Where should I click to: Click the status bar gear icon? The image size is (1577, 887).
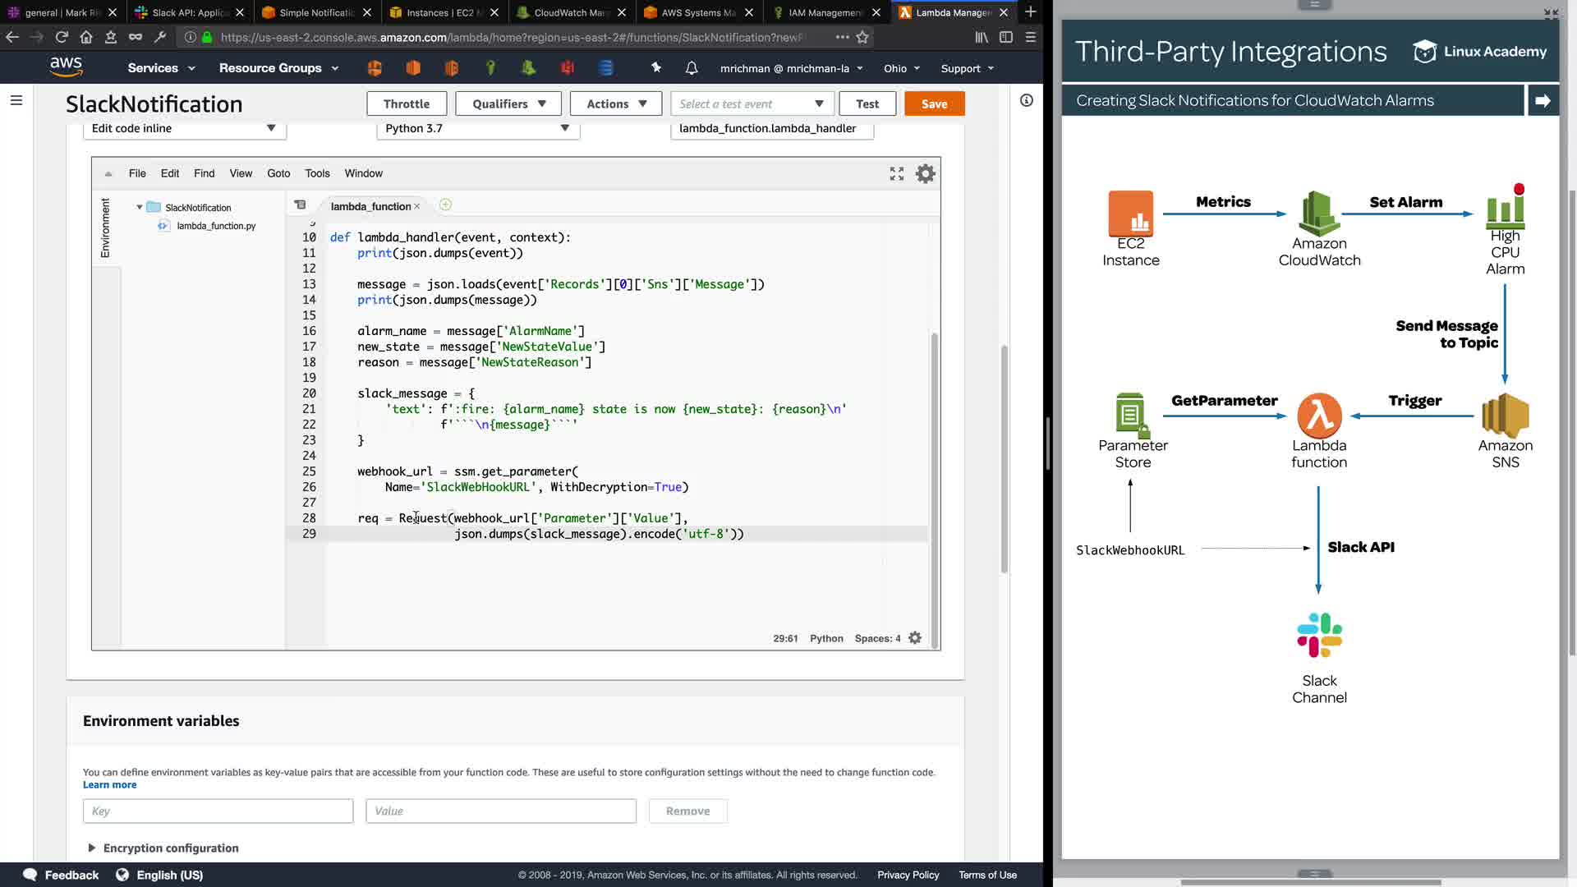(x=915, y=638)
